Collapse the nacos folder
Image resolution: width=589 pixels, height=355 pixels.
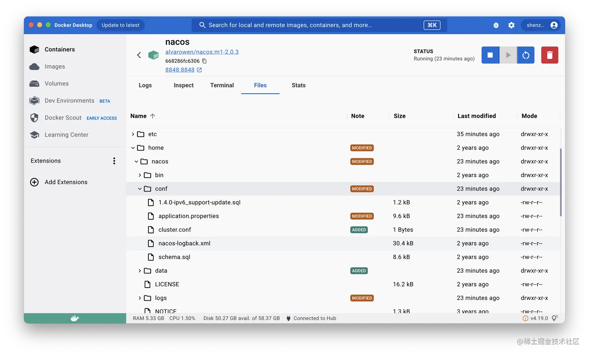[136, 162]
